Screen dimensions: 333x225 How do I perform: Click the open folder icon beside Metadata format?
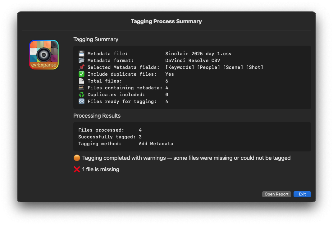[81, 61]
